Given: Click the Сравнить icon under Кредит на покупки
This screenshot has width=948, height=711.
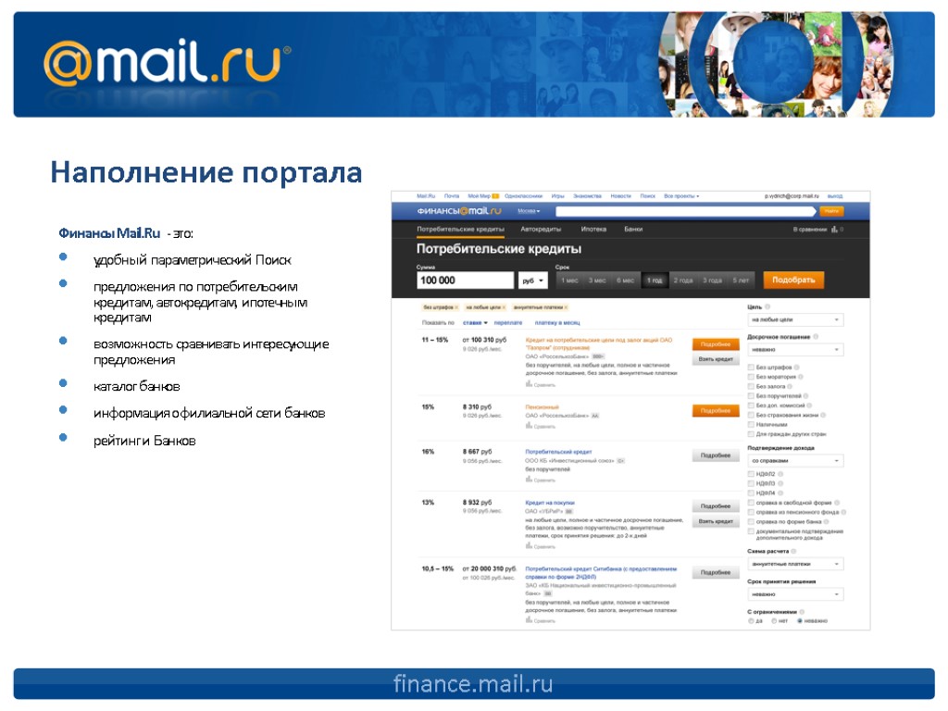Looking at the screenshot, I should (529, 546).
